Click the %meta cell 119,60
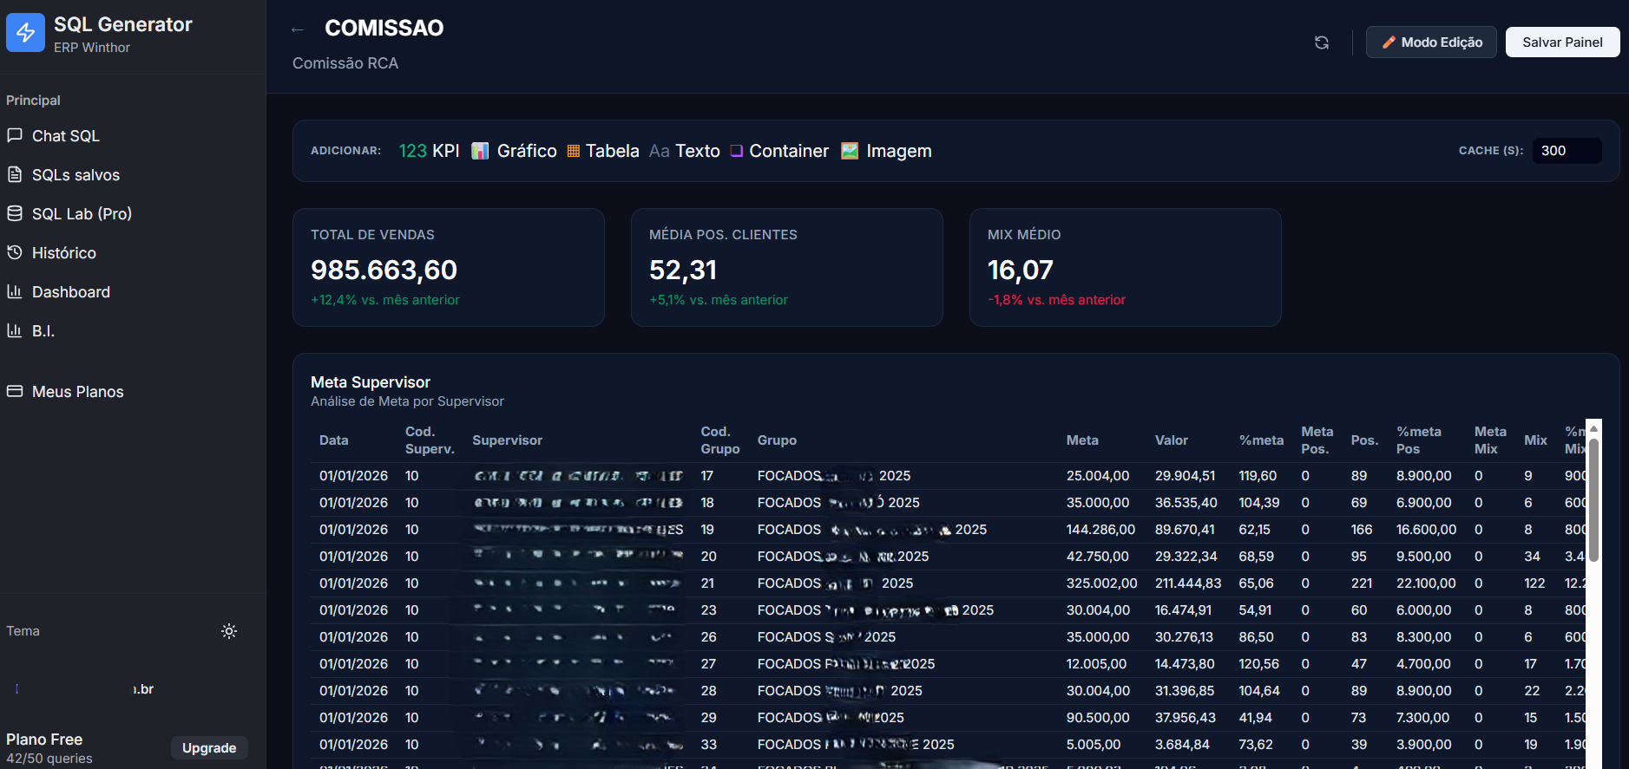This screenshot has height=769, width=1629. click(x=1258, y=476)
